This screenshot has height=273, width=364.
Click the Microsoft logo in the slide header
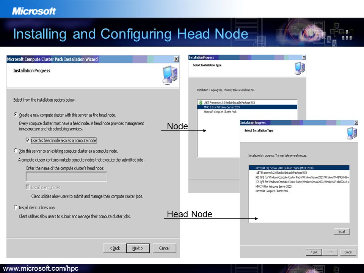(34, 11)
